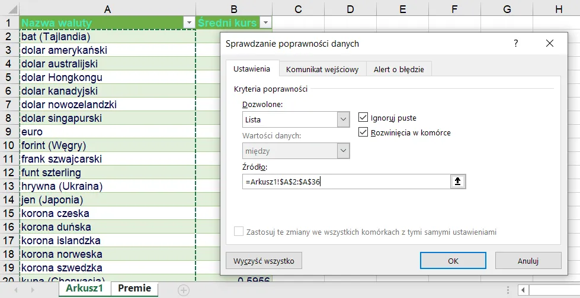Image resolution: width=580 pixels, height=298 pixels.
Task: Click cell 'dolar australijski'
Action: click(107, 63)
